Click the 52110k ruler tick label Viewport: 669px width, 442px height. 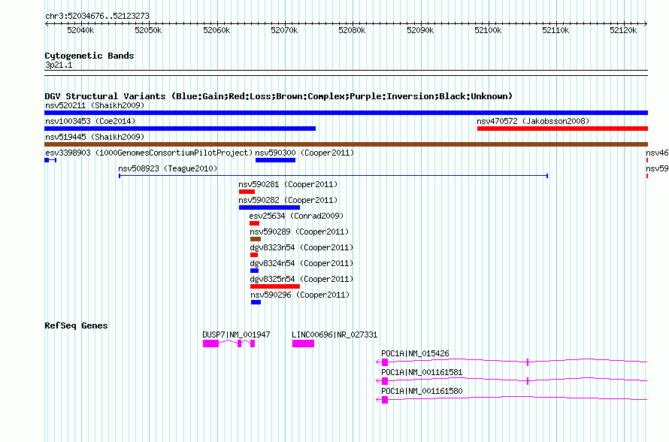click(x=555, y=30)
